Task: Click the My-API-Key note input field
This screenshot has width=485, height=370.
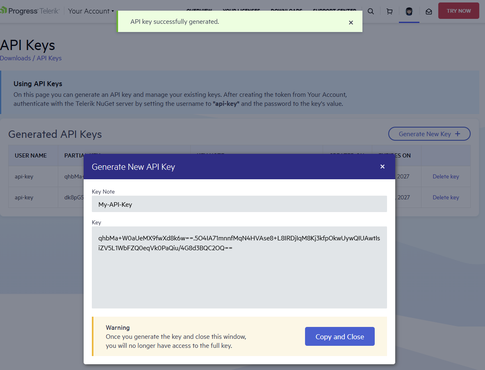Action: point(239,203)
